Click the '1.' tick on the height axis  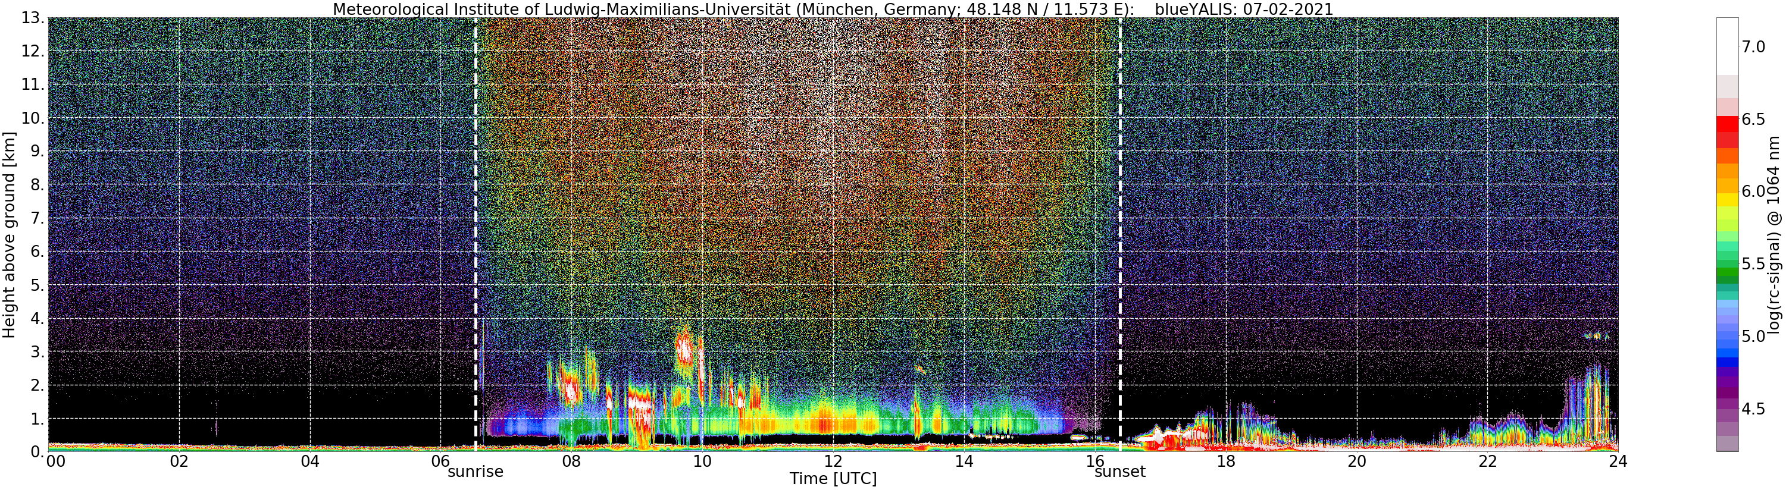(37, 418)
